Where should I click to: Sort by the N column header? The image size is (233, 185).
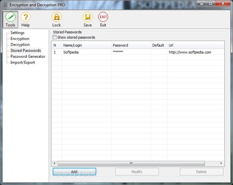click(56, 45)
